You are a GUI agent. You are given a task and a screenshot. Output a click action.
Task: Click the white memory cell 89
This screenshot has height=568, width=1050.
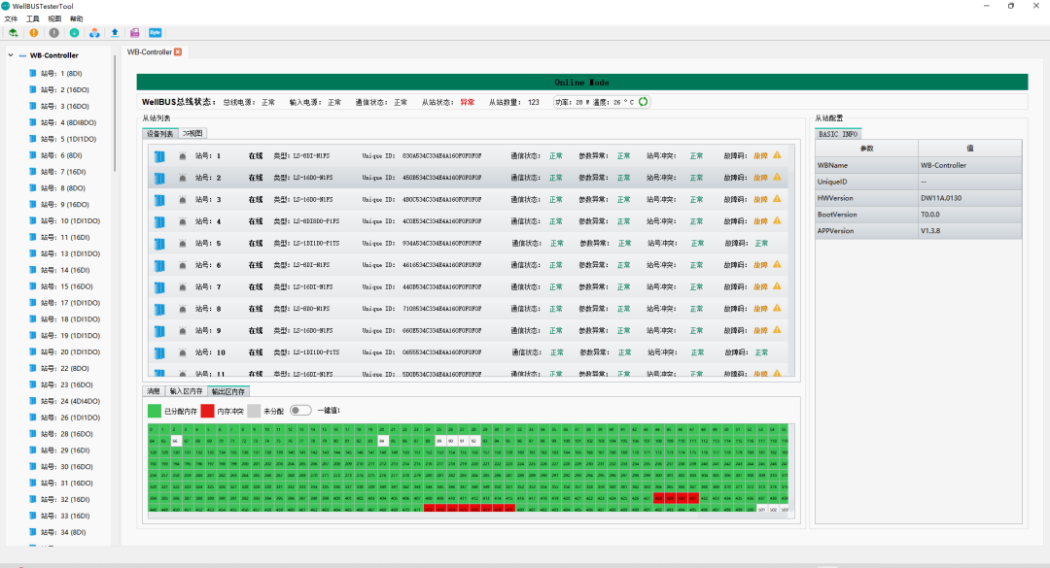pyautogui.click(x=439, y=441)
